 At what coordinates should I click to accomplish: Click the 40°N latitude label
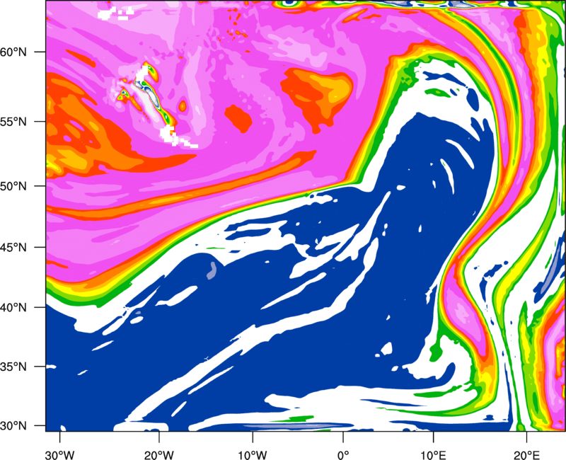13,308
